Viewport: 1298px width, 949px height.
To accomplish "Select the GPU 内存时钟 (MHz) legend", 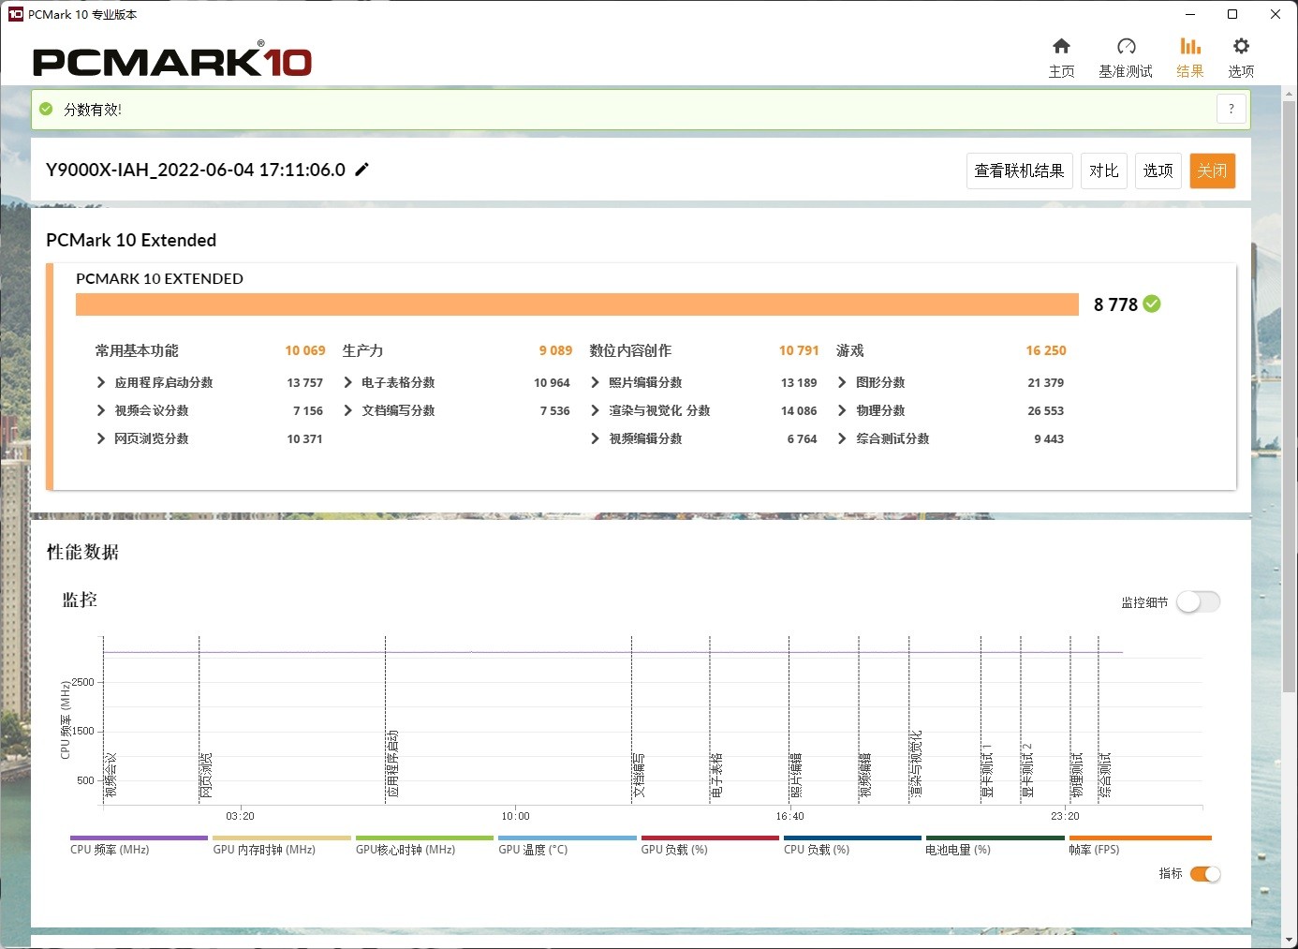I will 281,845.
